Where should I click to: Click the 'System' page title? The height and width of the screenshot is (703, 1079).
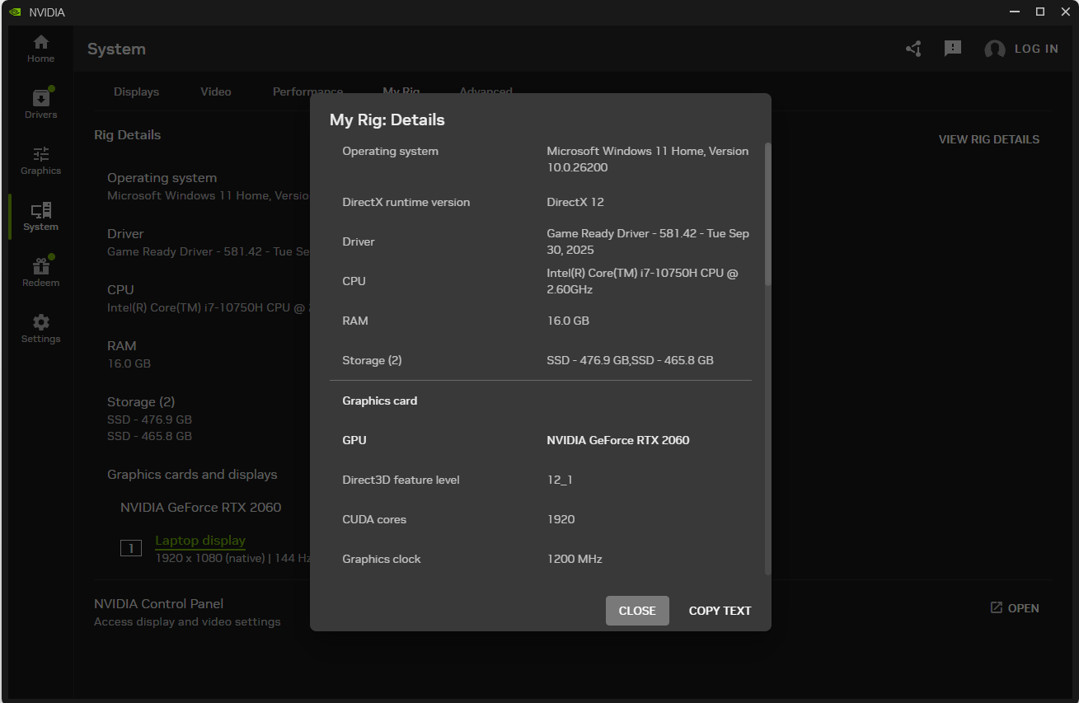click(x=116, y=49)
